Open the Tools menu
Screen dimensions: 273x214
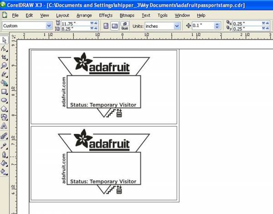tap(162, 15)
